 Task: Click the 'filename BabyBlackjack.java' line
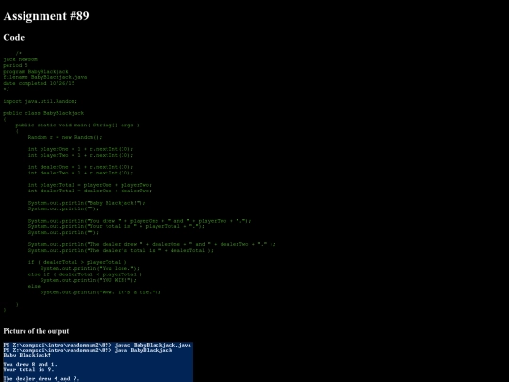click(x=45, y=77)
